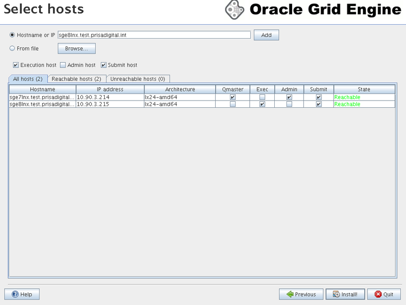This screenshot has width=406, height=305.
Task: Select the From file radio button
Action: pyautogui.click(x=12, y=48)
